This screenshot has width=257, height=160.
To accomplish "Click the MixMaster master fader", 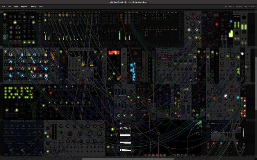I will pyautogui.click(x=121, y=29).
